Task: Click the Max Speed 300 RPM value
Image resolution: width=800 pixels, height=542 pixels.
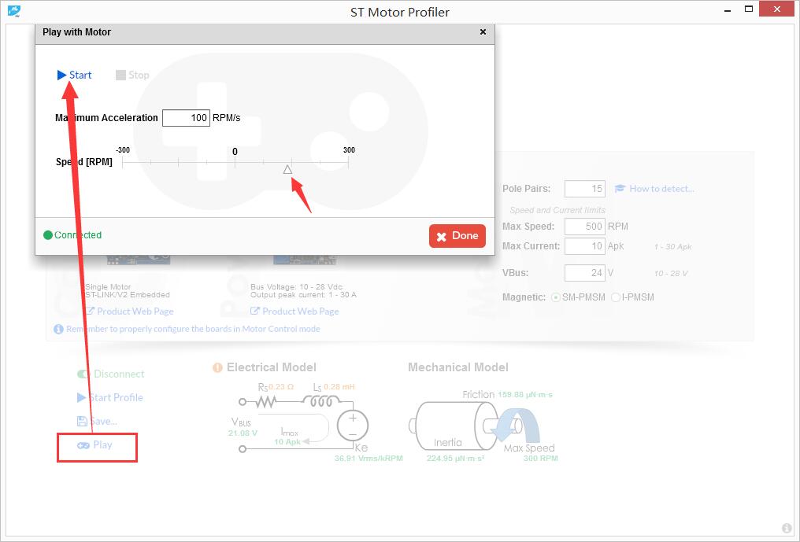Action: pos(541,459)
